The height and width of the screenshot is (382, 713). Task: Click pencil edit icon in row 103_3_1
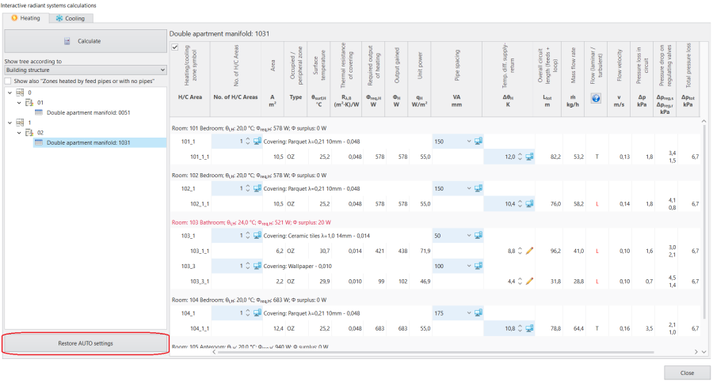pos(529,282)
